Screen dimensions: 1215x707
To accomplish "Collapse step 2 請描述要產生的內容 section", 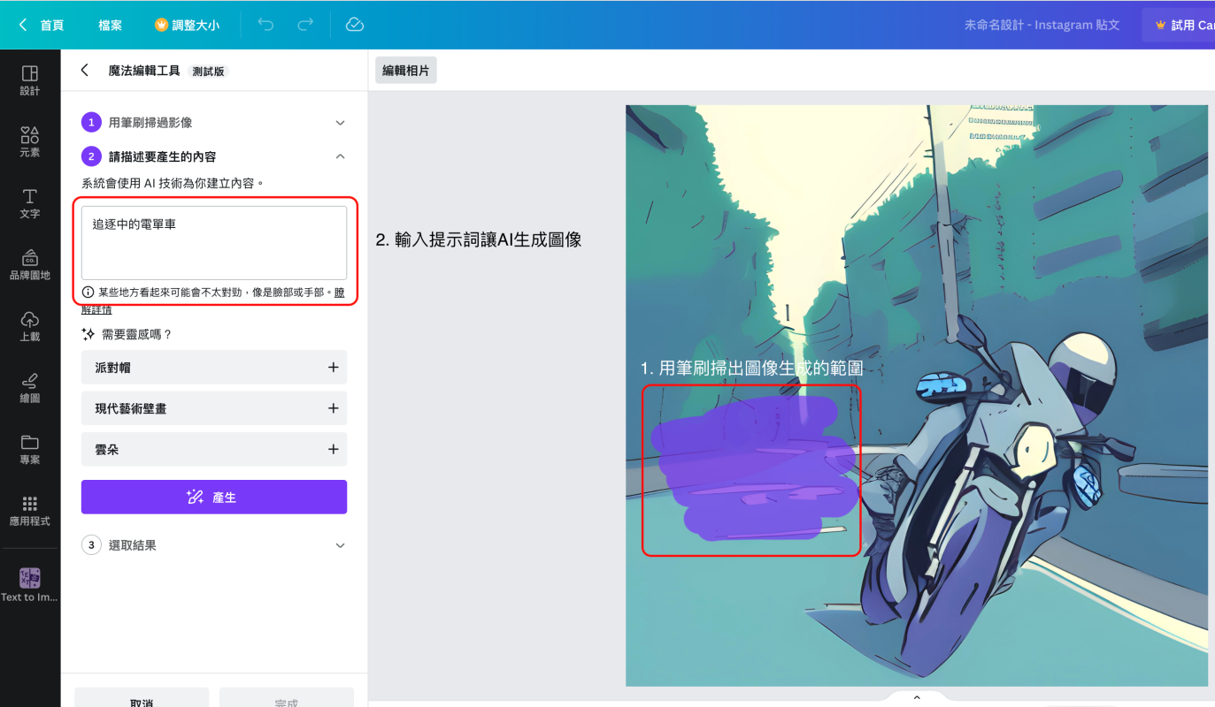I will [x=340, y=156].
